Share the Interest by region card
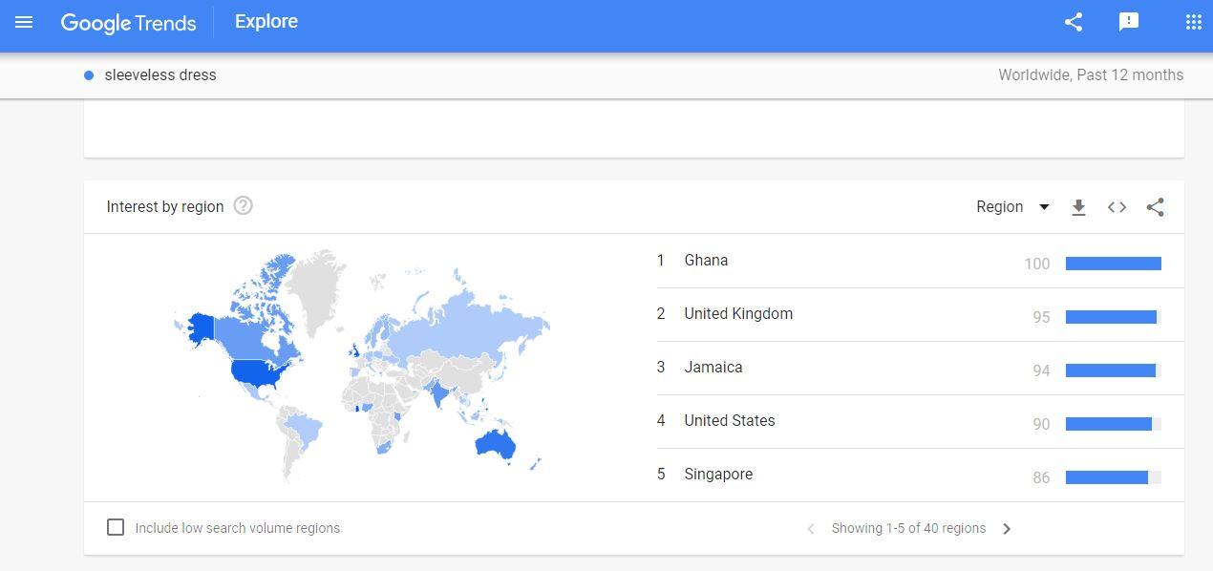The width and height of the screenshot is (1213, 571). click(x=1155, y=207)
